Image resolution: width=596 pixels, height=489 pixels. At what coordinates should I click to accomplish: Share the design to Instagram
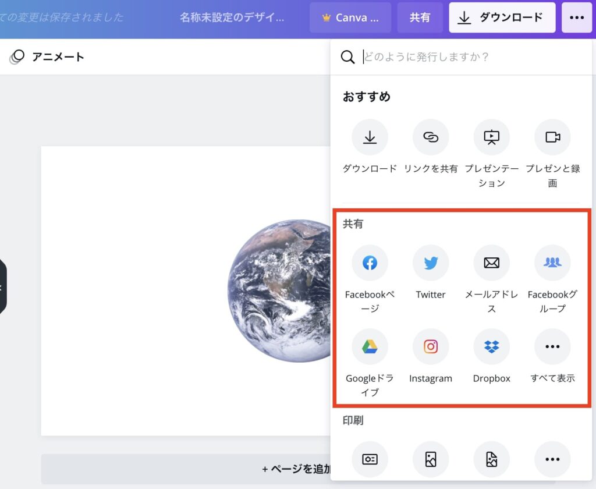click(431, 346)
